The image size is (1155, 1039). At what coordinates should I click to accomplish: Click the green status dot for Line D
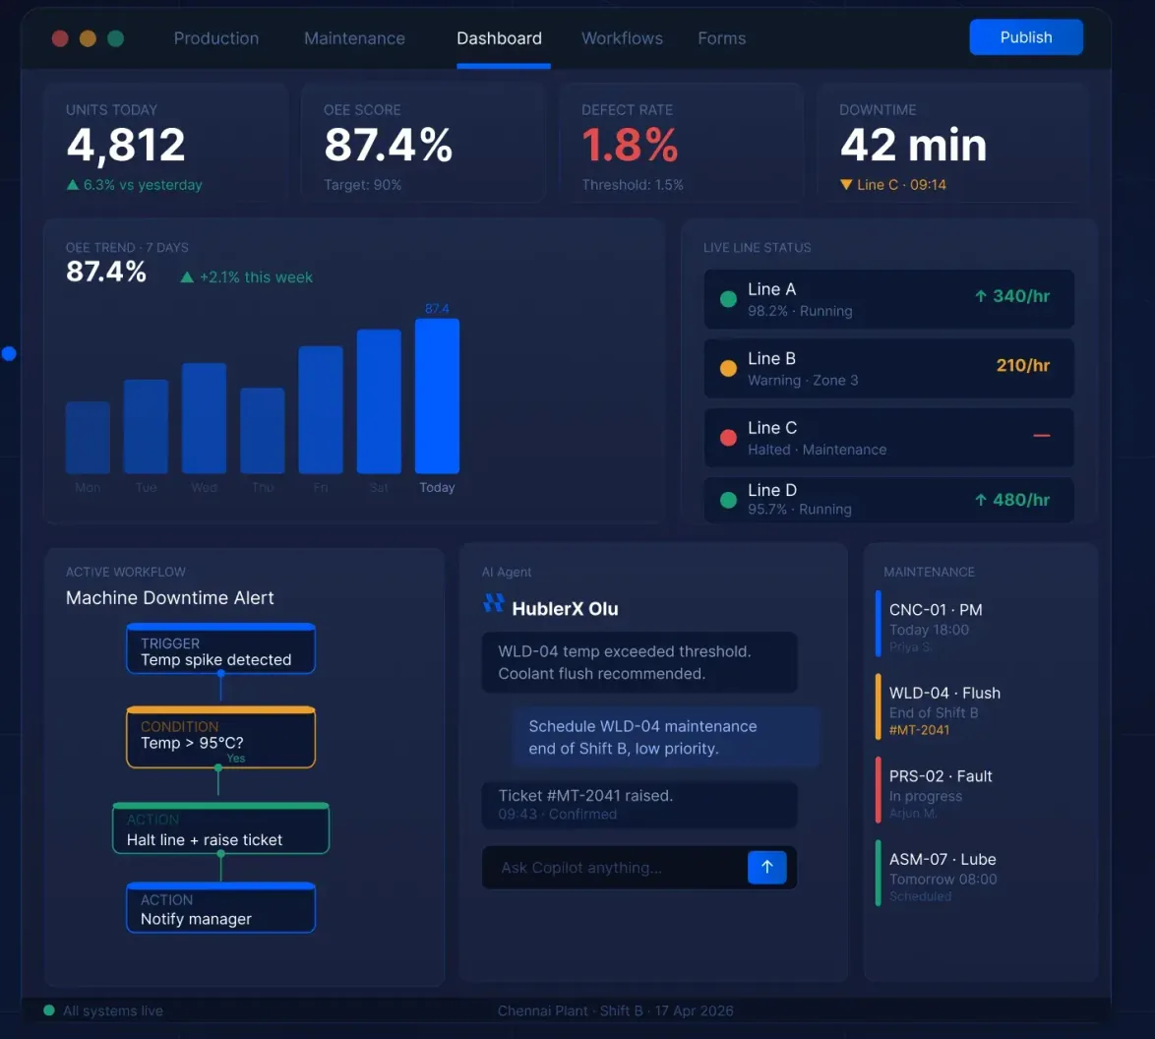pyautogui.click(x=728, y=500)
